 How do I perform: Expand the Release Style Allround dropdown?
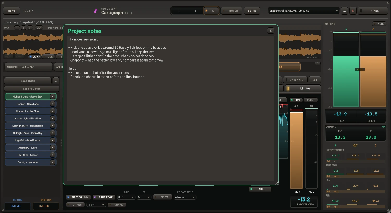coord(185,197)
